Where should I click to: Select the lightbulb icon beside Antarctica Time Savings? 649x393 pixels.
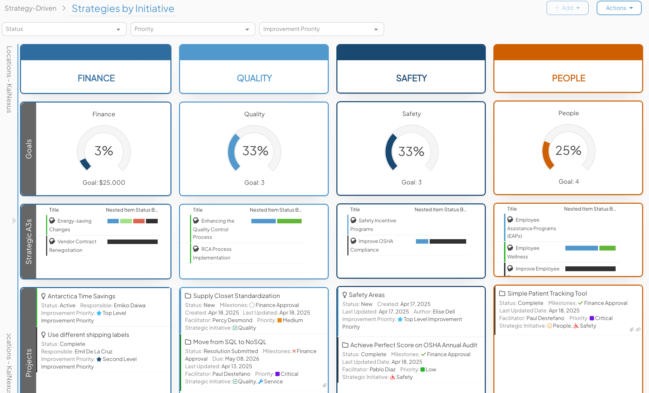pos(43,295)
